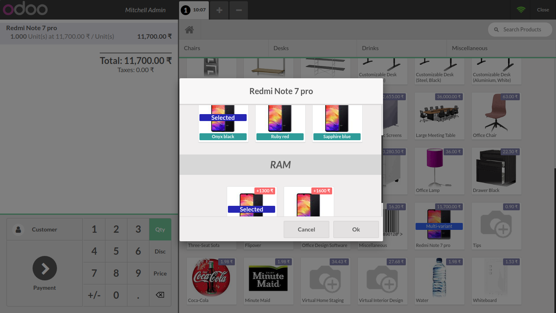Viewport: 556px width, 313px height.
Task: Add Coca-Cola product to order
Action: coord(212,281)
